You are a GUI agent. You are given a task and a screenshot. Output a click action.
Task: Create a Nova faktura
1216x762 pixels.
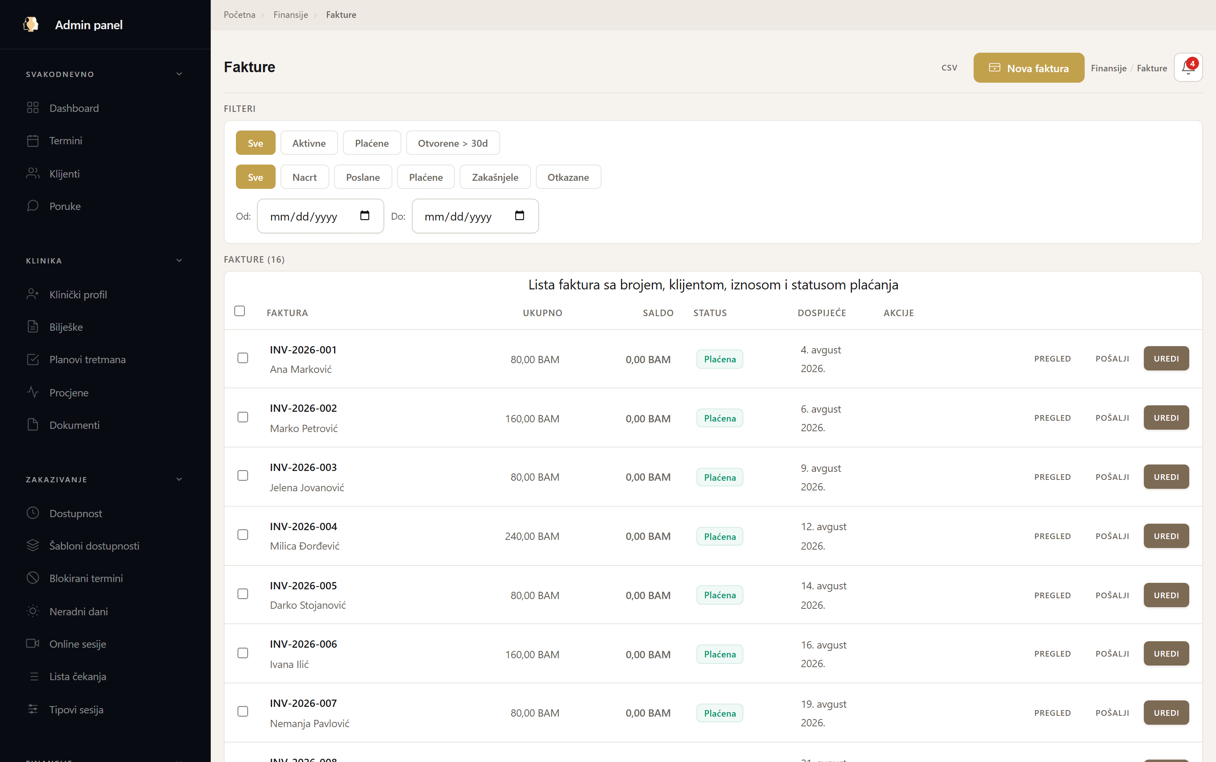[x=1029, y=68]
